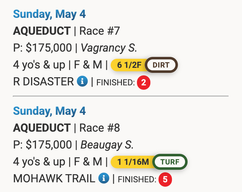This screenshot has width=242, height=192.
Task: Select the brown DIRT surface badge
Action: 161,65
